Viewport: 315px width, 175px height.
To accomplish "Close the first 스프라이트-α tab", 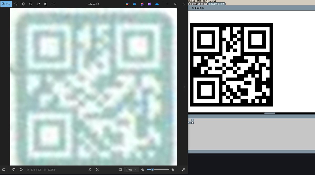I will coord(206,4).
